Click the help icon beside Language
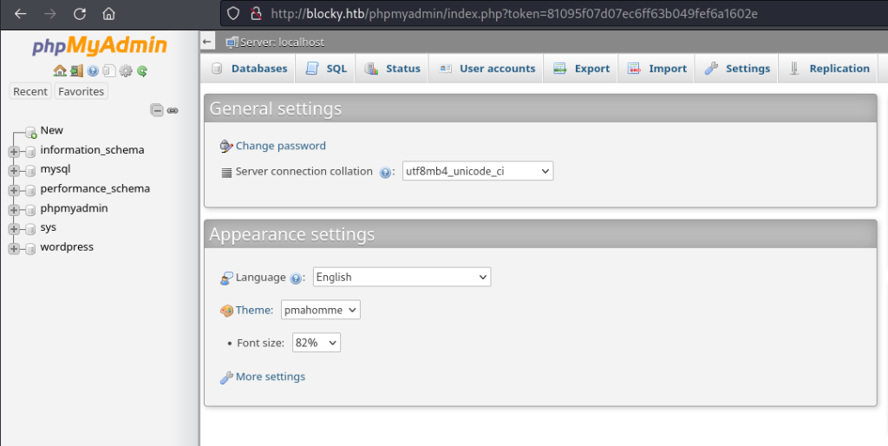Image resolution: width=888 pixels, height=446 pixels. pyautogui.click(x=295, y=279)
